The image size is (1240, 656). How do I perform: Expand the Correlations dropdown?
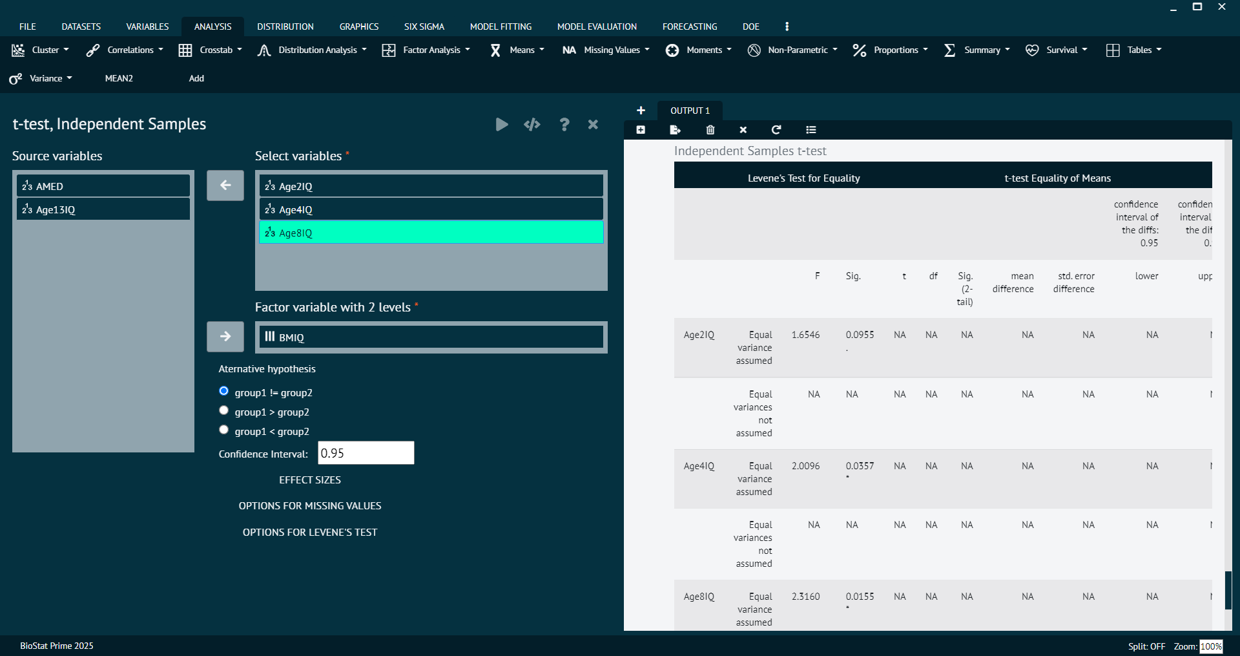[161, 50]
